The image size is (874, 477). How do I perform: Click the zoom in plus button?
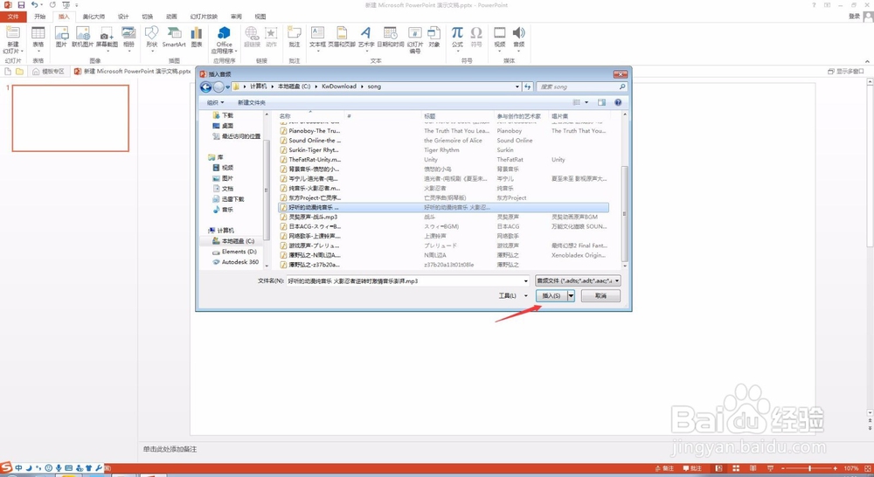tap(835, 468)
